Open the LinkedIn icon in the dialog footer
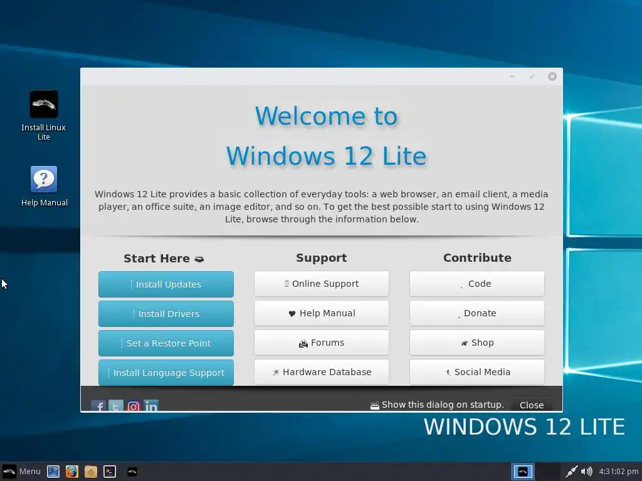 pyautogui.click(x=151, y=406)
